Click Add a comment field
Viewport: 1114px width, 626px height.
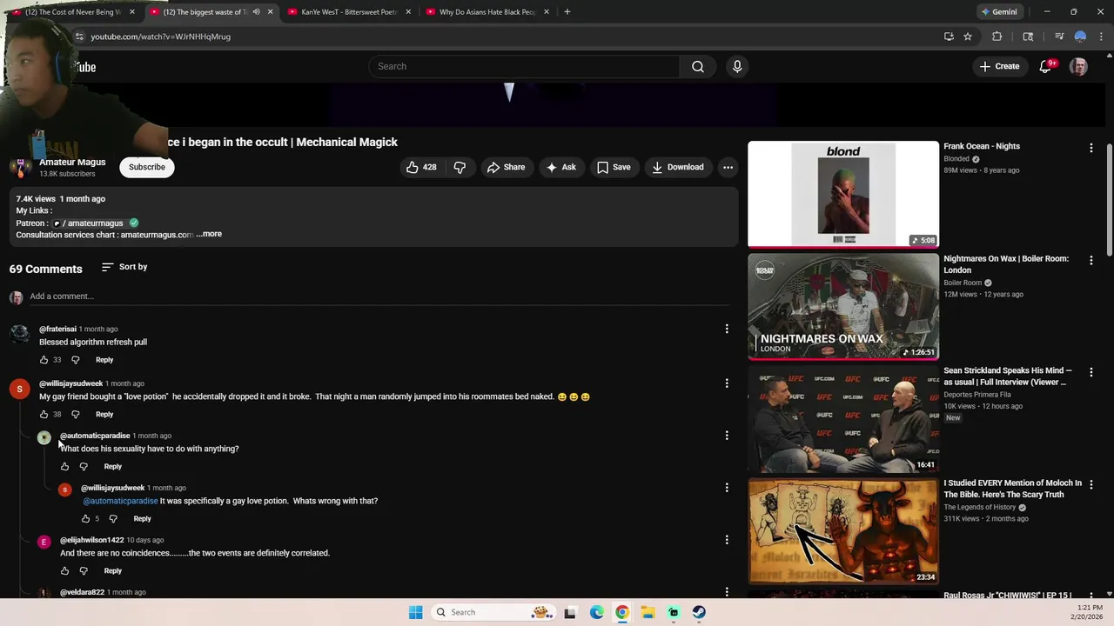pos(379,296)
